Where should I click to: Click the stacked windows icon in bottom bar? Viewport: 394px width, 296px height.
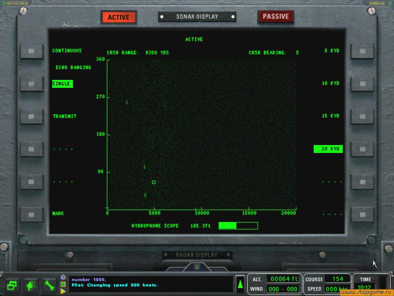click(x=12, y=285)
